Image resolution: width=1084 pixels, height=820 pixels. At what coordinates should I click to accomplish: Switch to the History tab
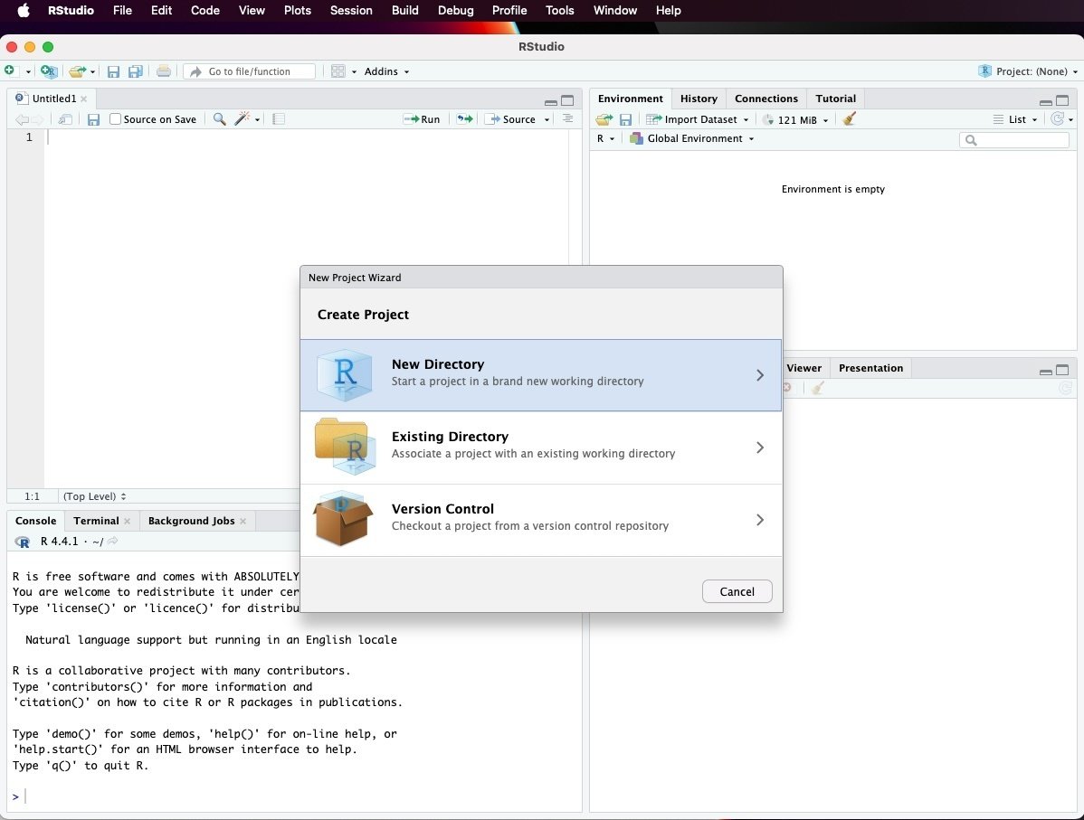click(x=699, y=99)
